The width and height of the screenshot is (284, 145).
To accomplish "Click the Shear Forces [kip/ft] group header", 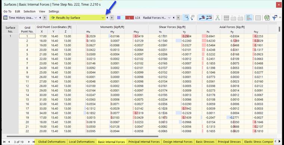I will tap(172, 27).
